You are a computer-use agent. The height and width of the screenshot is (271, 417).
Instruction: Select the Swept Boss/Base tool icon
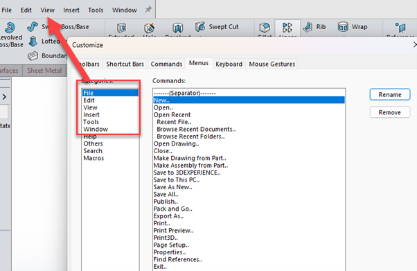point(33,27)
